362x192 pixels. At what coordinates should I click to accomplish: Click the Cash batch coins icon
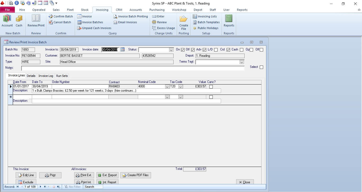[19, 19]
